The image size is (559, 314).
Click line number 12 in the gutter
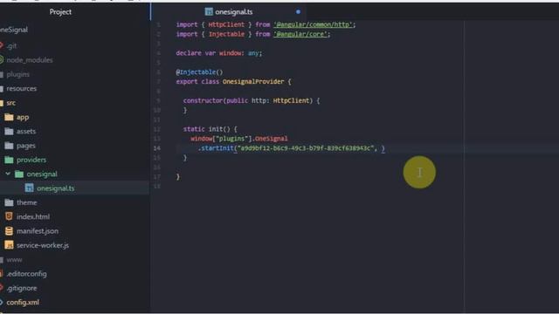(157, 129)
